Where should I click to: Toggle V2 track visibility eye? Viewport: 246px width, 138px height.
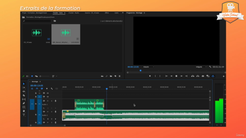pos(48,93)
